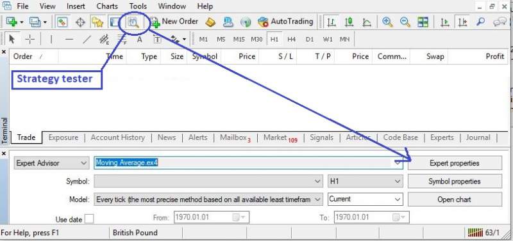Select the M5 timeframe
Viewport: 513px width, 241px height.
coord(221,39)
